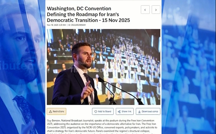Select the Add to Board label
The width and height of the screenshot is (216, 134).
coord(105,111)
